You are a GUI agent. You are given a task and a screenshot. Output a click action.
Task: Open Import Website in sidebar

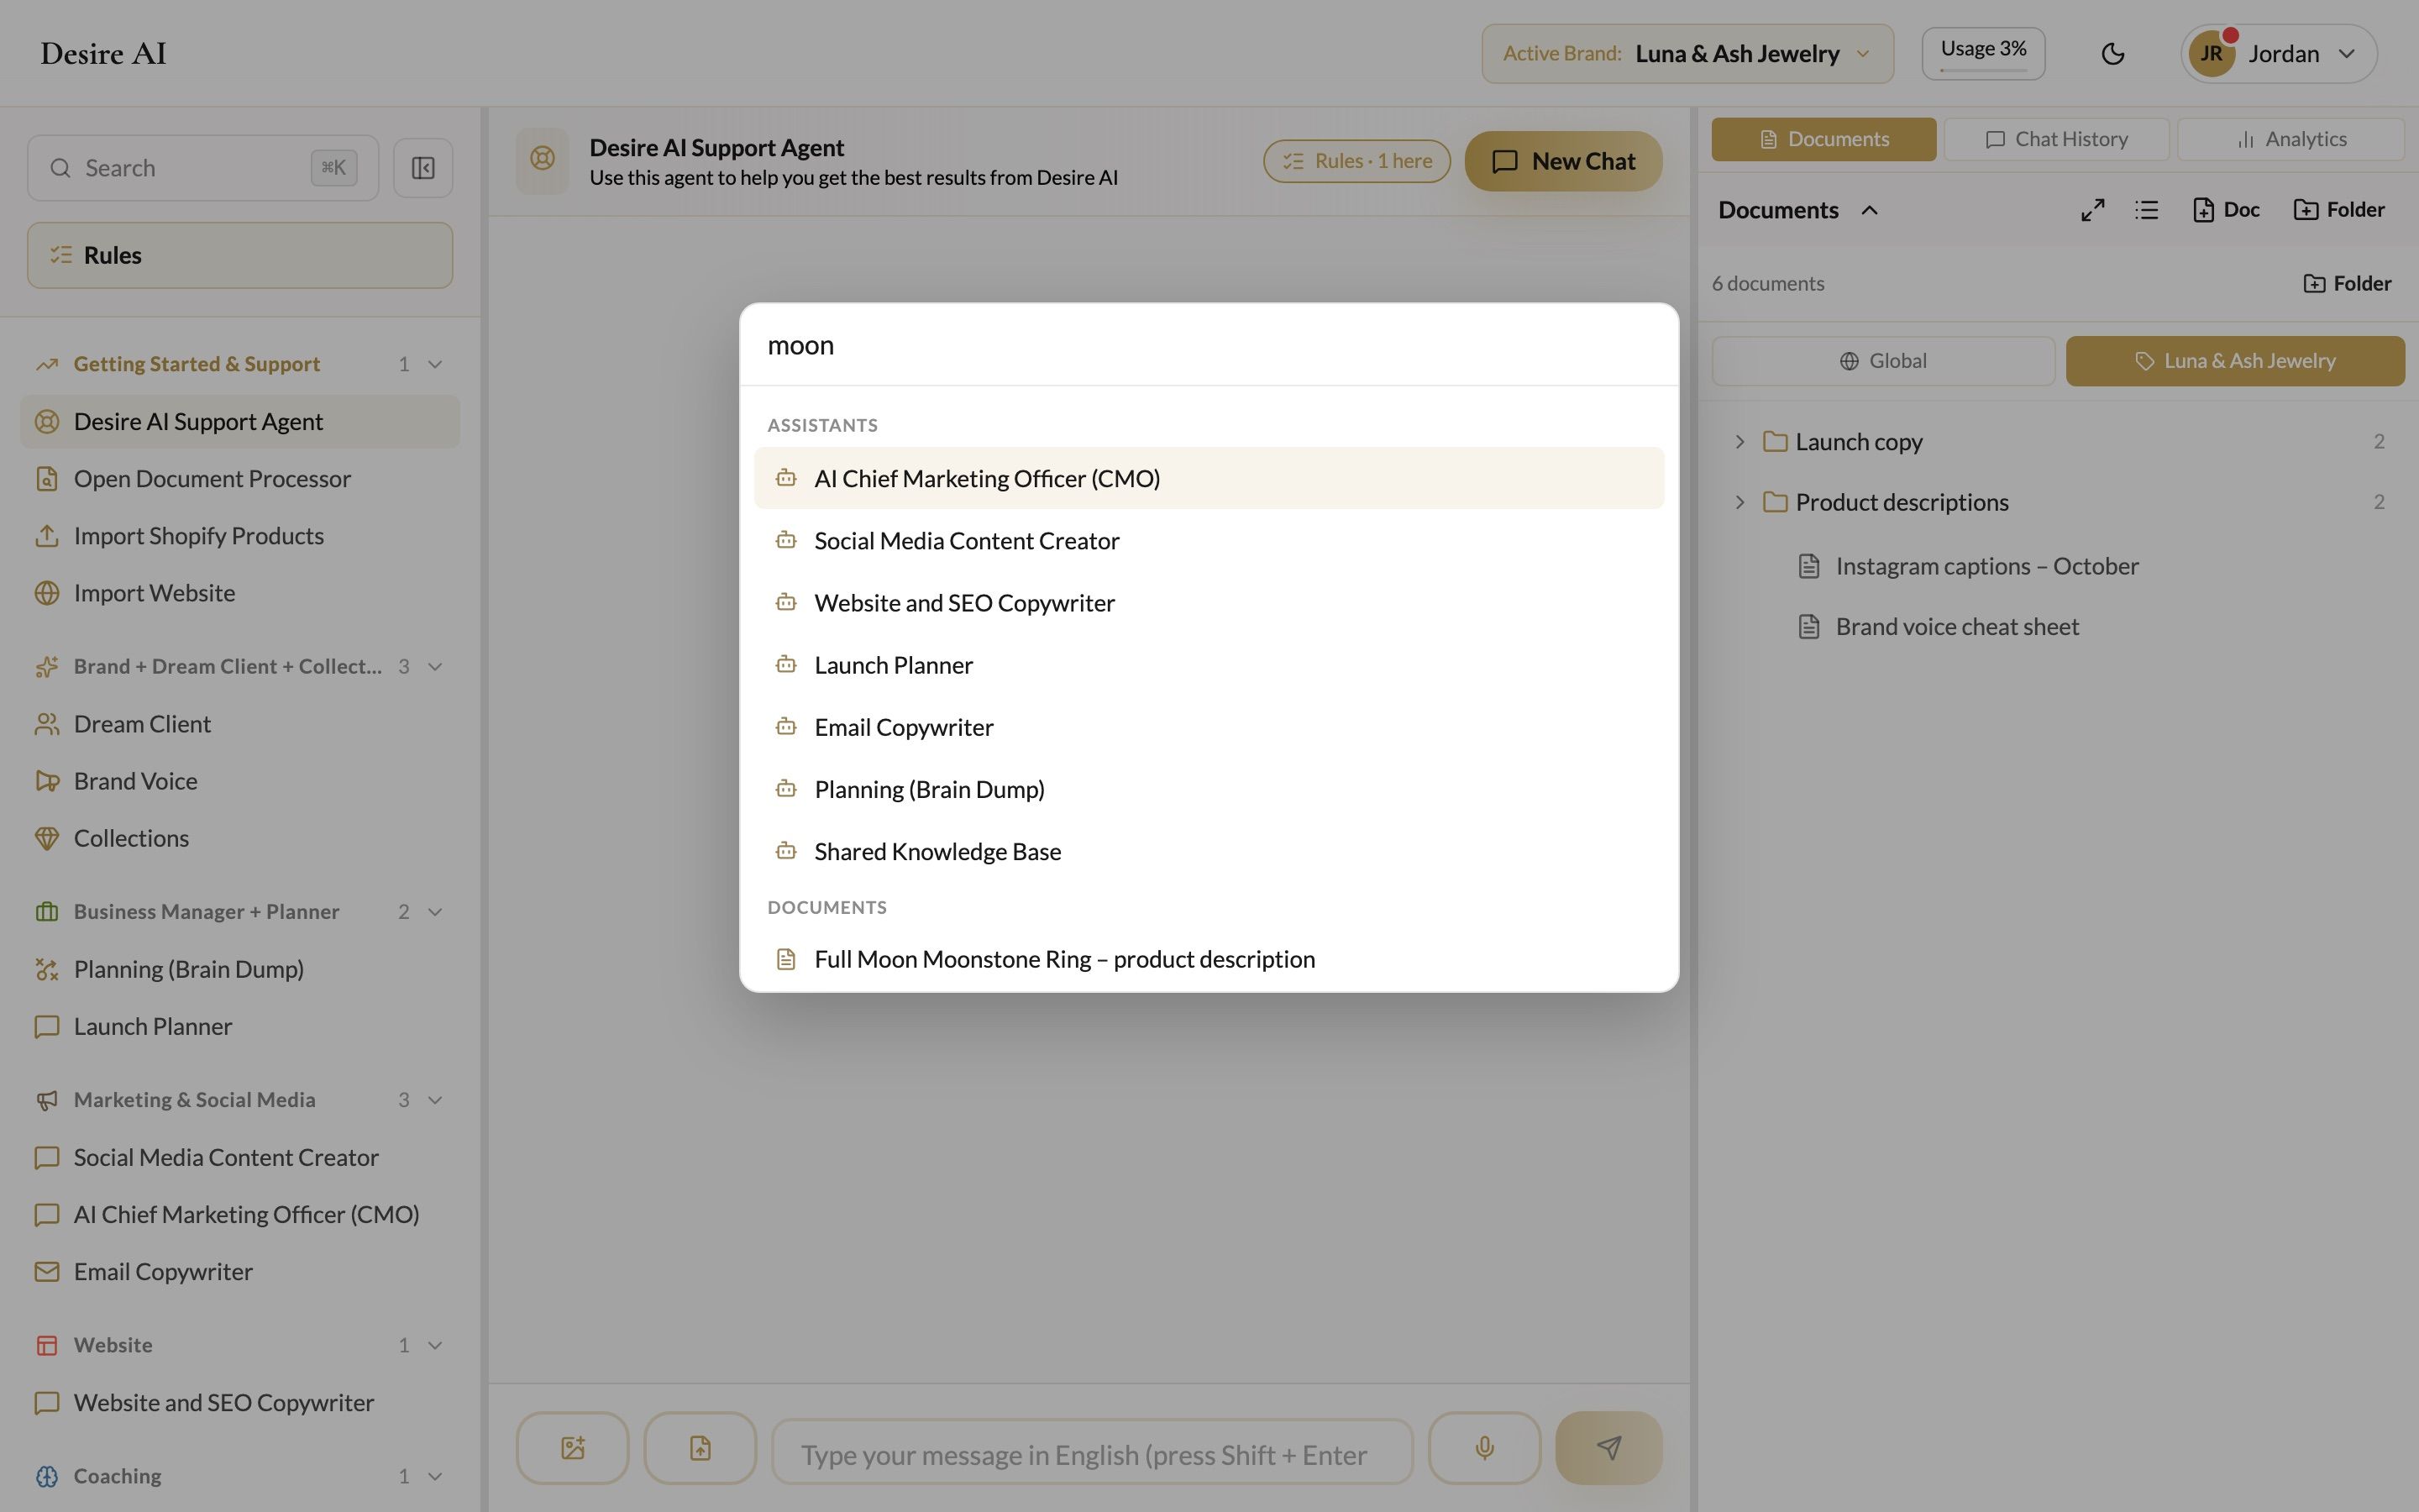[x=240, y=593]
